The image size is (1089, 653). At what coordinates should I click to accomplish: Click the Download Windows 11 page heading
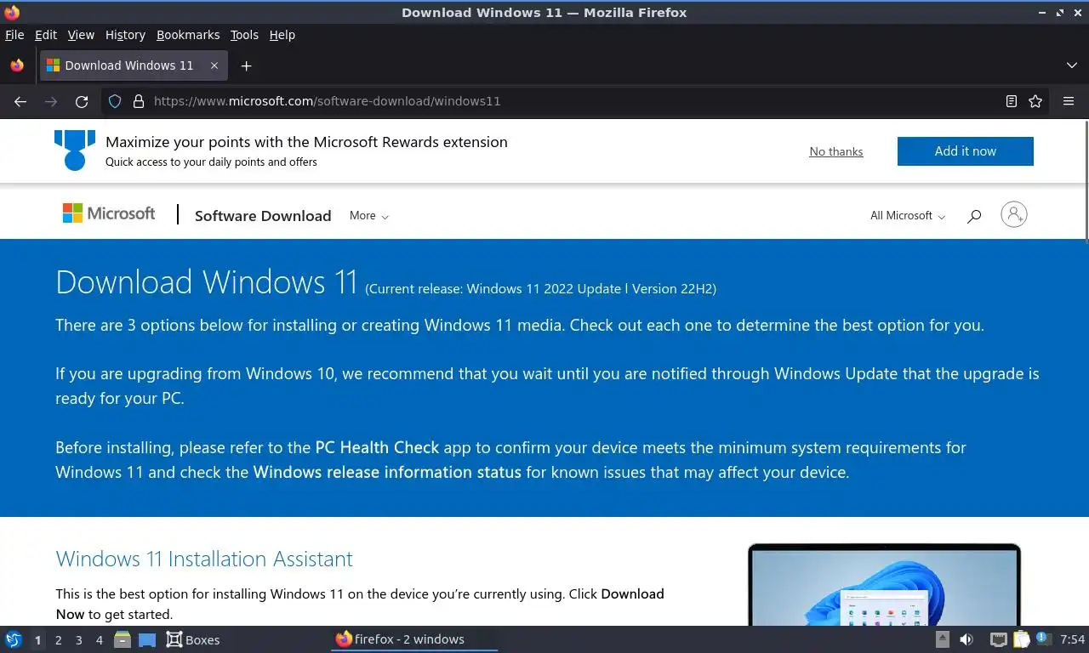[207, 282]
